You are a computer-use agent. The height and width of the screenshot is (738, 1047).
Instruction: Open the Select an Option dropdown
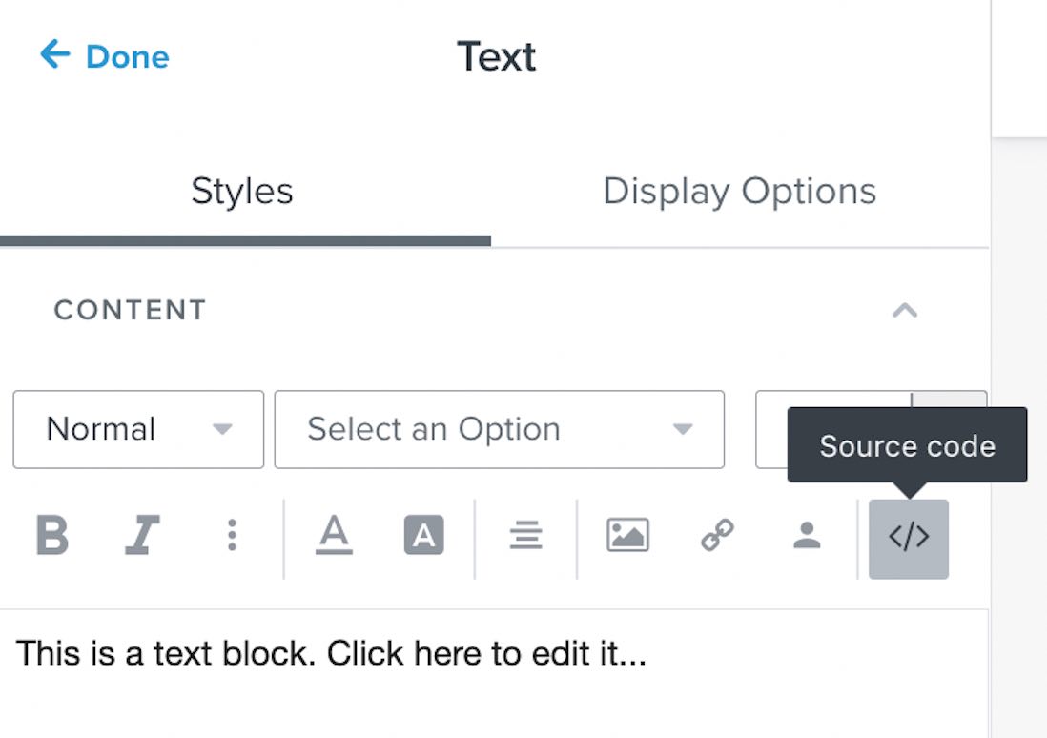point(499,430)
